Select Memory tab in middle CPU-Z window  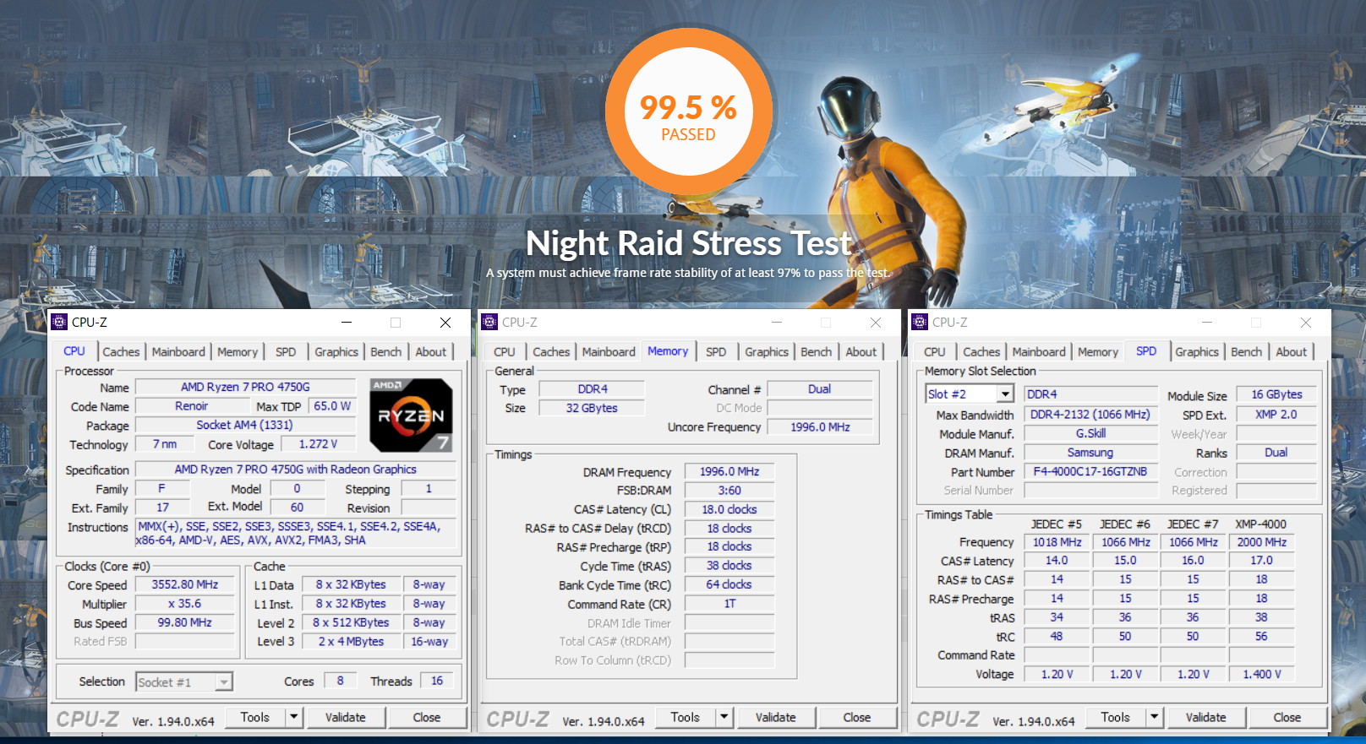[x=668, y=351]
